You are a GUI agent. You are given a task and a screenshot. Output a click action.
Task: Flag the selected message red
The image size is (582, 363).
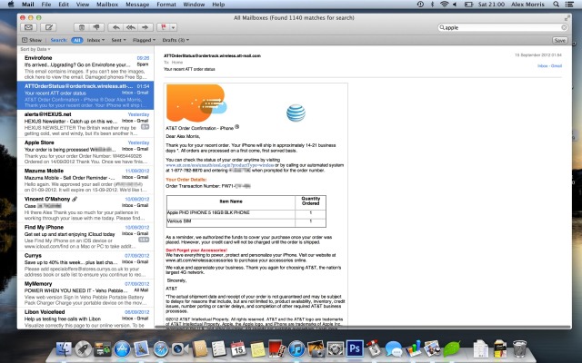164,27
